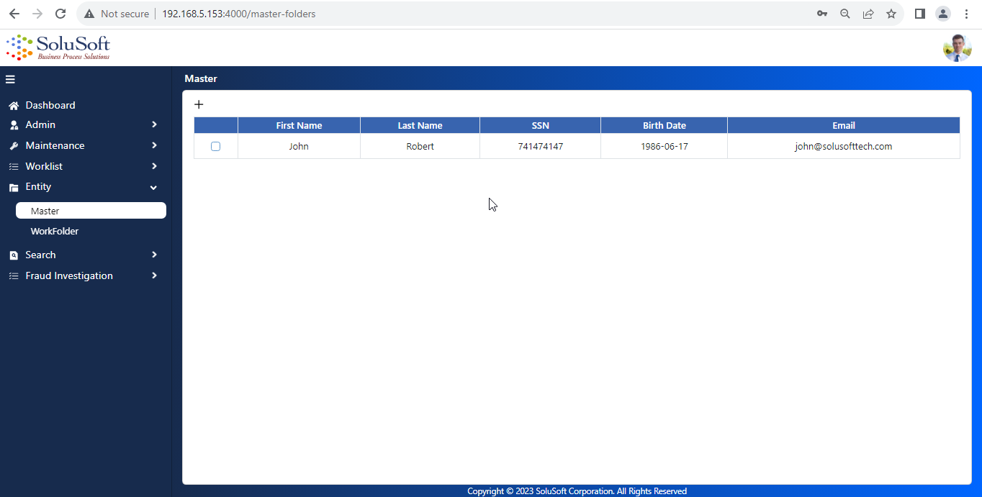Select the John Robert row checkbox
Screen dimensions: 982x497
[215, 146]
